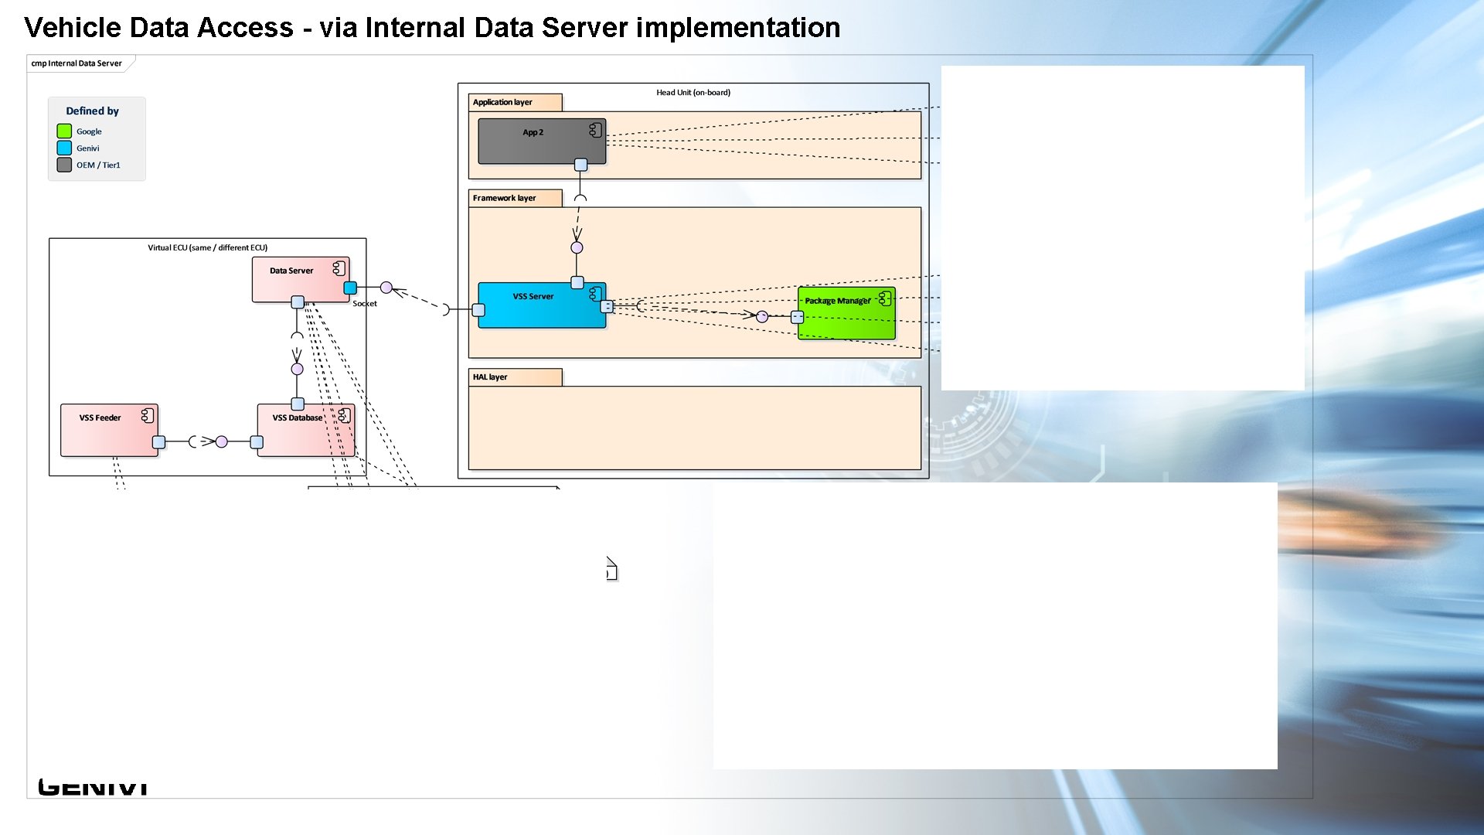Screen dimensions: 1484x835
Task: Click the VSS Feeder component icon
Action: click(148, 416)
